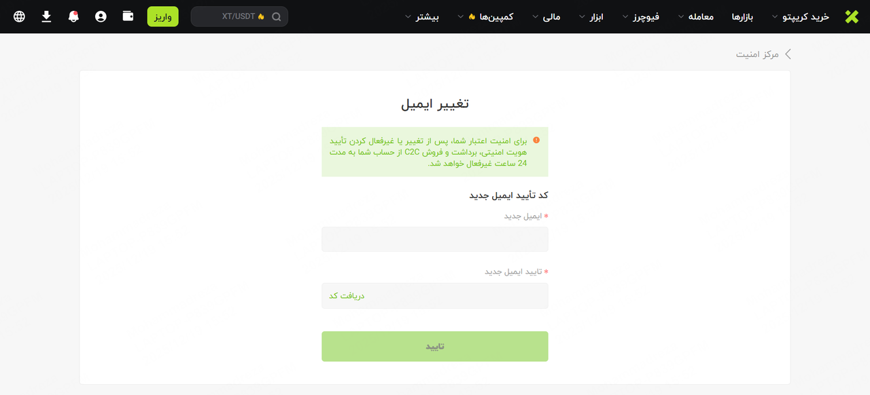Focus the ایمیل جدید input field
Viewport: 870px width, 395px height.
pos(434,240)
